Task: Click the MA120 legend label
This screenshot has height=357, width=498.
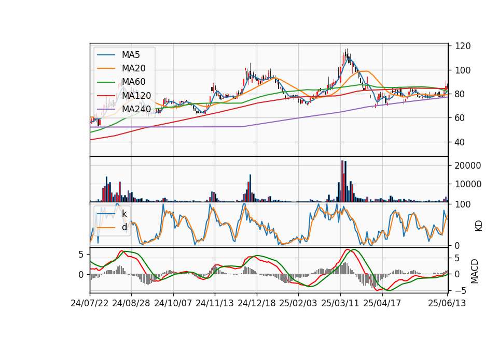Action: (x=136, y=95)
